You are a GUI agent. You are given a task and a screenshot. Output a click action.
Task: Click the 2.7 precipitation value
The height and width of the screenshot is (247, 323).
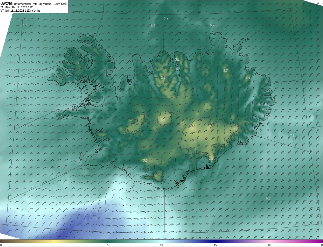235,129
